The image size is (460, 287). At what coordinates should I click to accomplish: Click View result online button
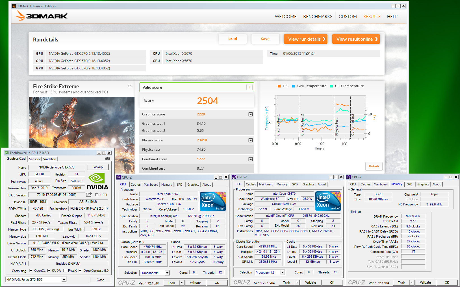pyautogui.click(x=356, y=39)
